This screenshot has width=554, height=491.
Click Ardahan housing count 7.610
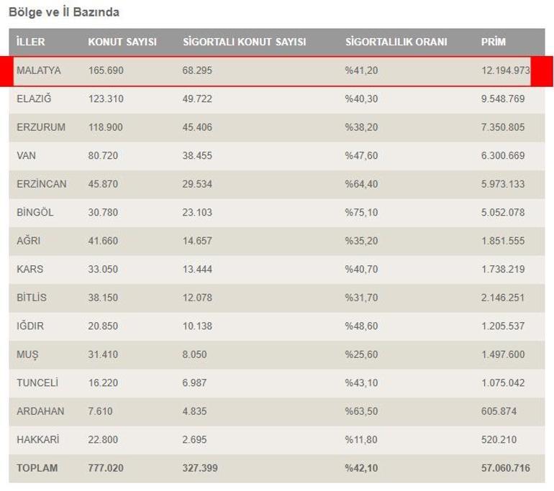point(100,411)
